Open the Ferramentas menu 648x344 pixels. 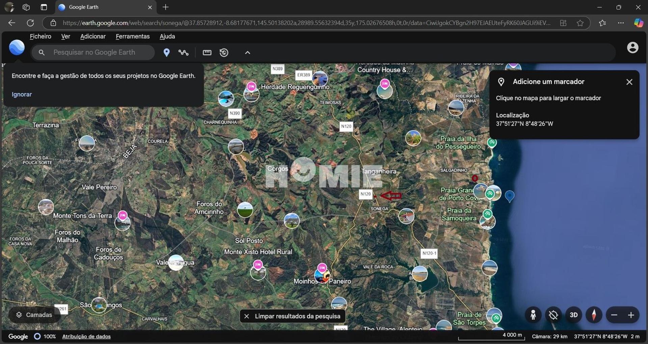(132, 36)
